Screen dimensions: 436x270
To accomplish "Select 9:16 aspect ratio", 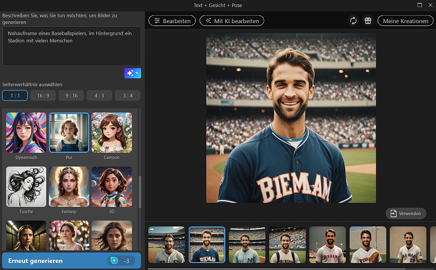I will click(x=72, y=95).
